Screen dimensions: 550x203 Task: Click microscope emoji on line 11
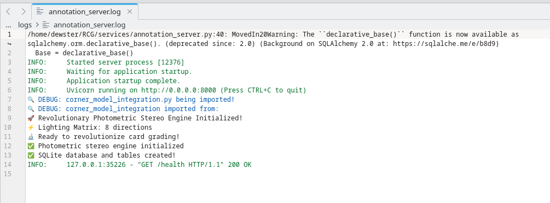(x=31, y=137)
